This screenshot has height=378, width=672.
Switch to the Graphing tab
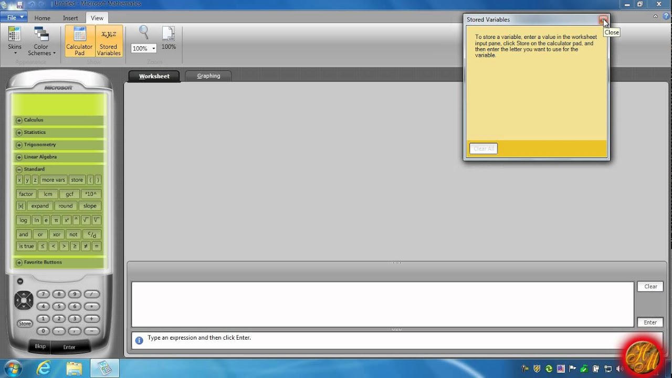(x=208, y=76)
